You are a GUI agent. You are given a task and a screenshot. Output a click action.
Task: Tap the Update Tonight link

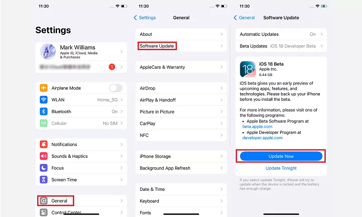pyautogui.click(x=281, y=168)
